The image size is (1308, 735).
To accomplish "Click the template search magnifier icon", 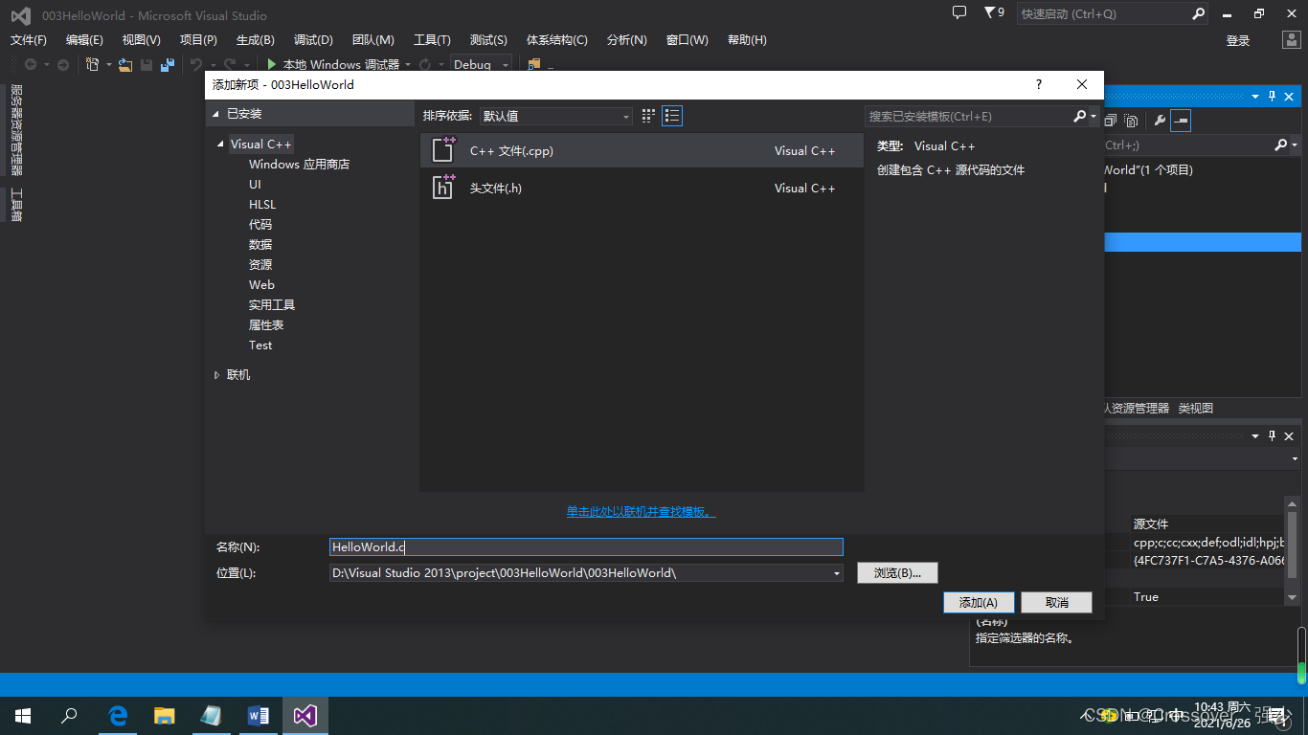I will pyautogui.click(x=1080, y=116).
